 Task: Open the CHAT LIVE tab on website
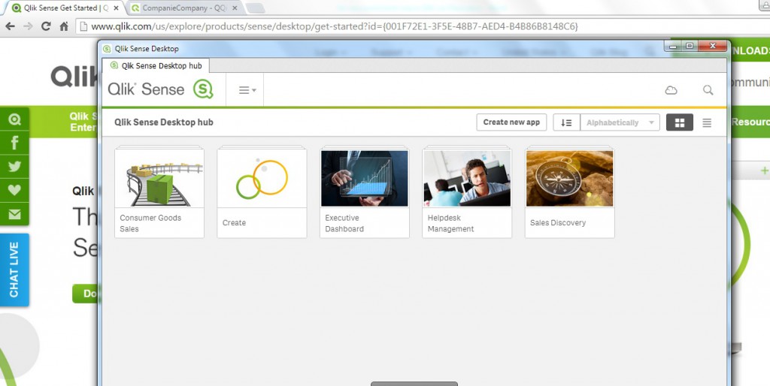click(14, 270)
